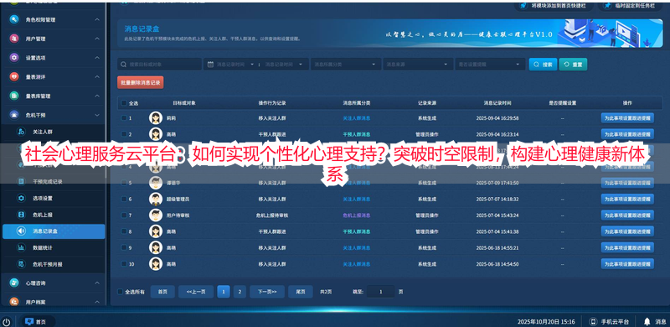This screenshot has width=670, height=327.
Task: Check the checkbox for row 10
Action: (124, 263)
